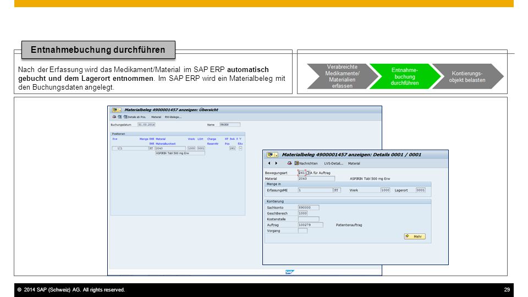The image size is (528, 297).
Task: Click the Lagerort field showing 0001
Action: pyautogui.click(x=421, y=190)
